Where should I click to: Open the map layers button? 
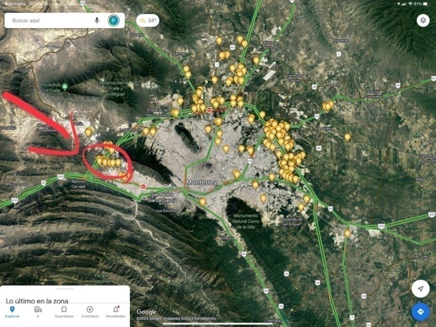tap(423, 20)
